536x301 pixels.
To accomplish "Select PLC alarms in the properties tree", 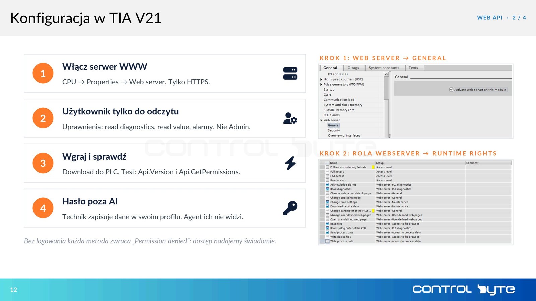I will [x=332, y=115].
